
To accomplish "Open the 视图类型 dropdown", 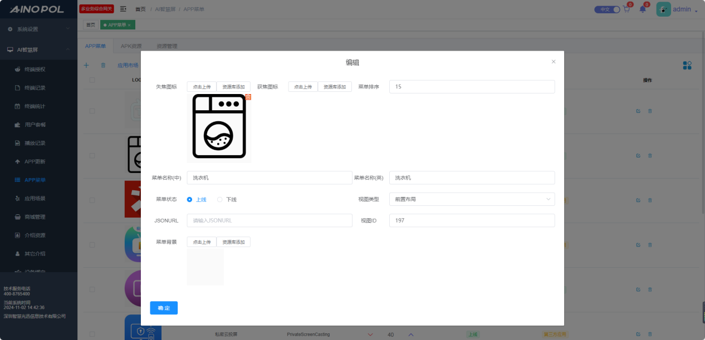I will [472, 199].
